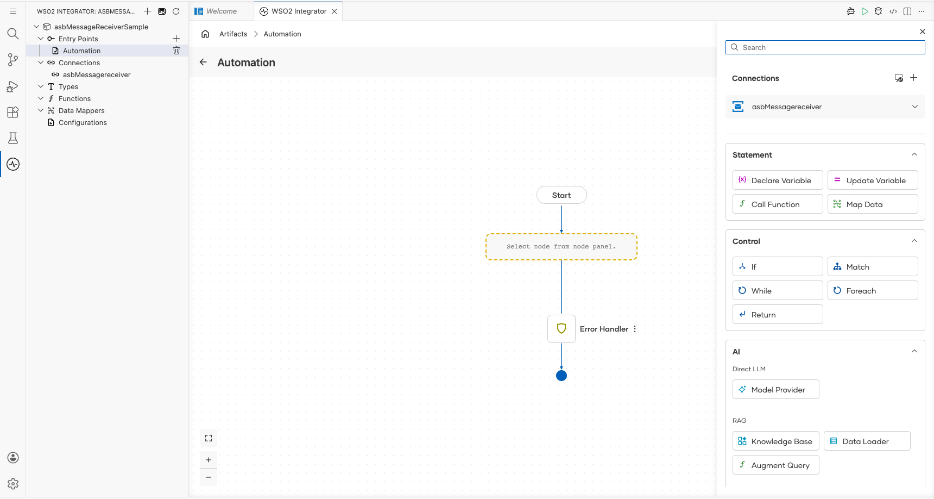Add Foreach loop node

pyautogui.click(x=873, y=290)
